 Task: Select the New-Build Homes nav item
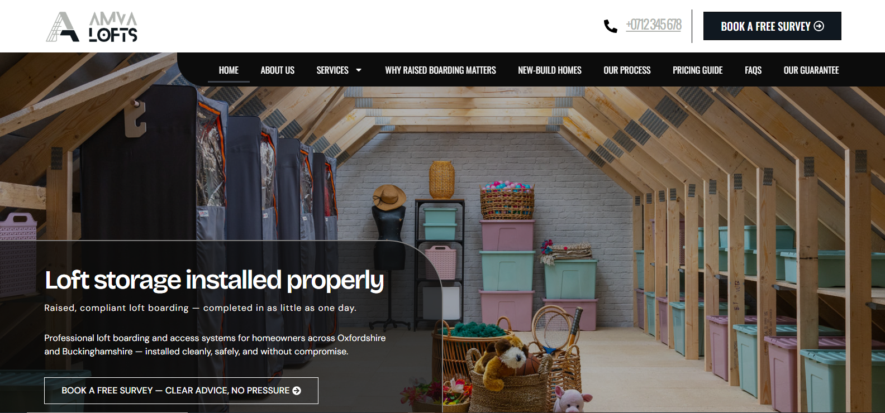(550, 70)
